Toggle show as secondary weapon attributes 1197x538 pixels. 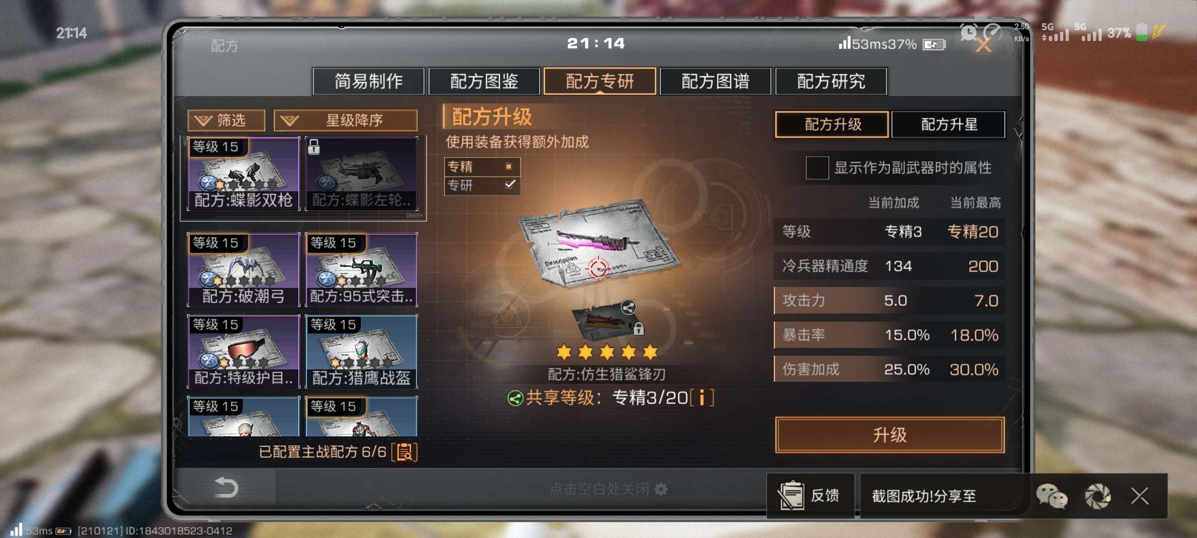coord(817,168)
